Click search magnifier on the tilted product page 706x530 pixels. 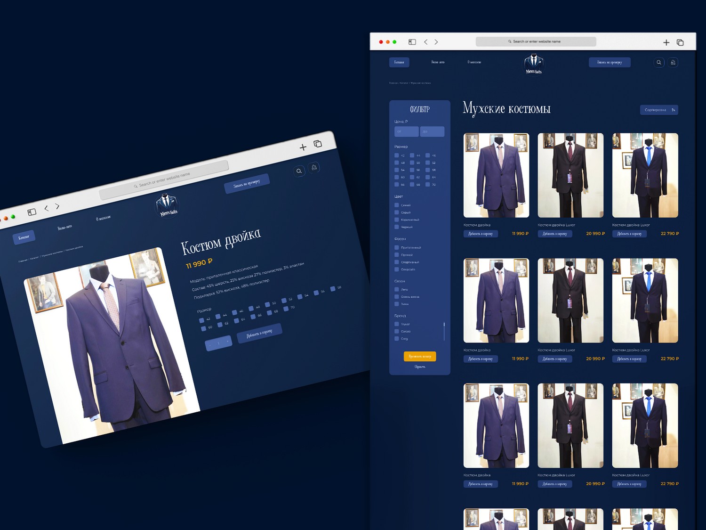pyautogui.click(x=299, y=171)
